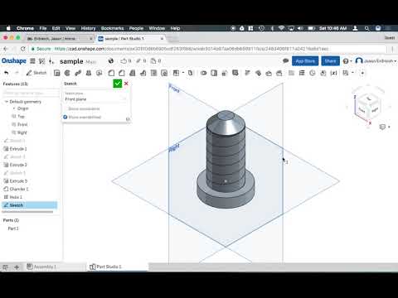Screen dimensions: 398x298
Task: Click the likes thumbs-up counter
Action: click(126, 60)
